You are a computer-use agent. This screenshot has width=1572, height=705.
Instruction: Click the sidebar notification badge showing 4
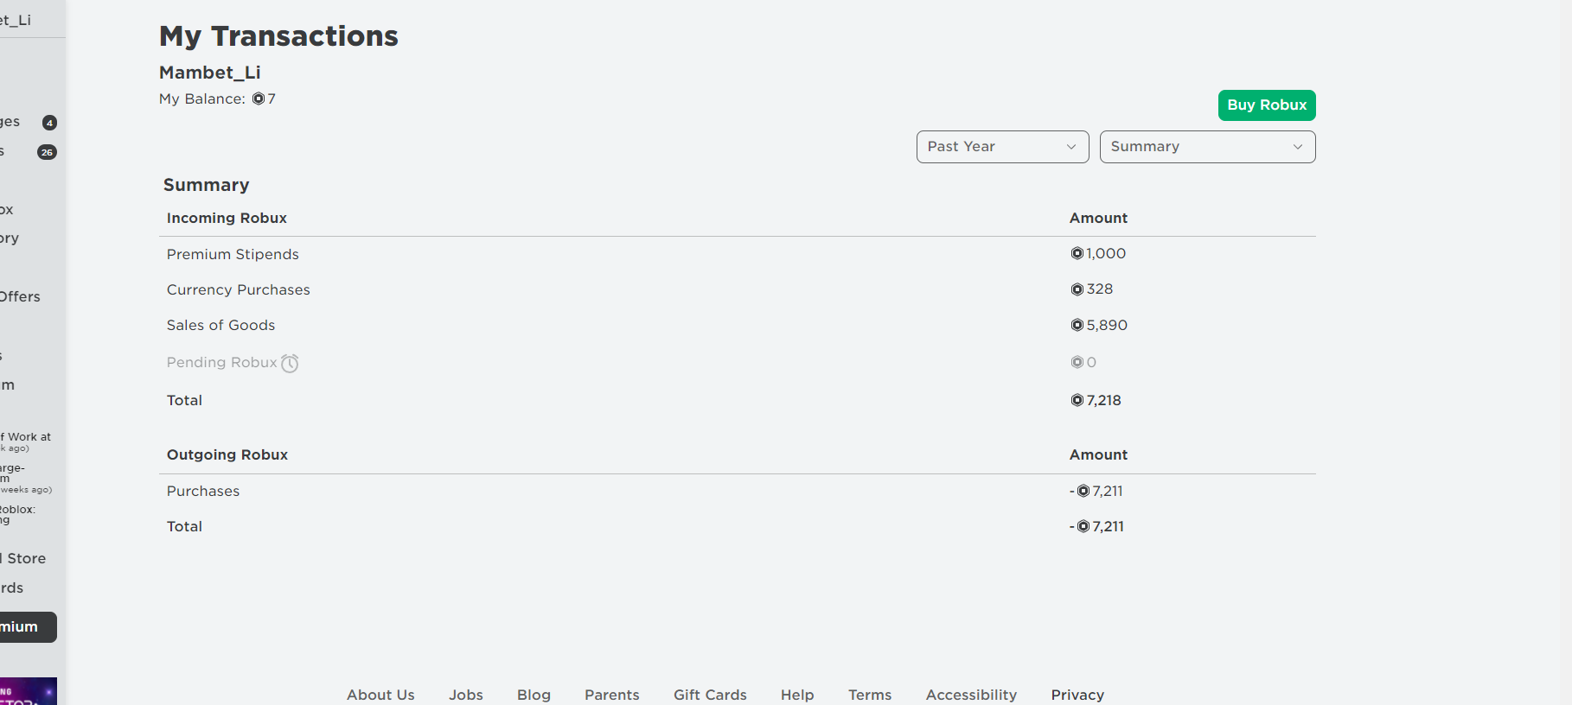(x=49, y=123)
